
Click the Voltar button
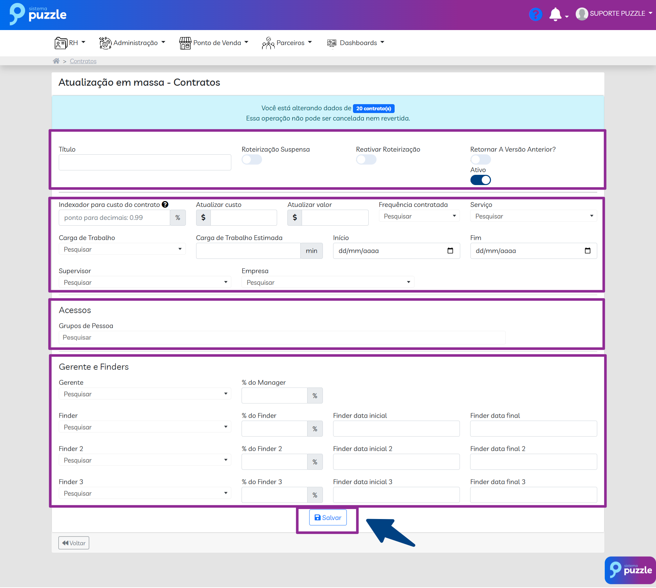74,543
